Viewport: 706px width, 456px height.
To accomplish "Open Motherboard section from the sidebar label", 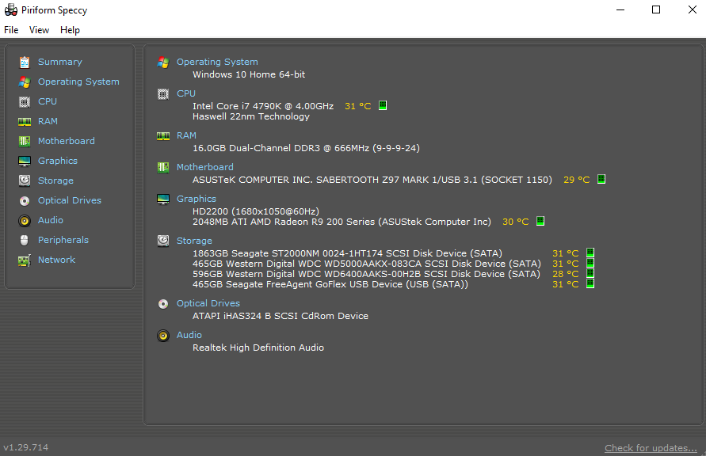I will tap(67, 141).
